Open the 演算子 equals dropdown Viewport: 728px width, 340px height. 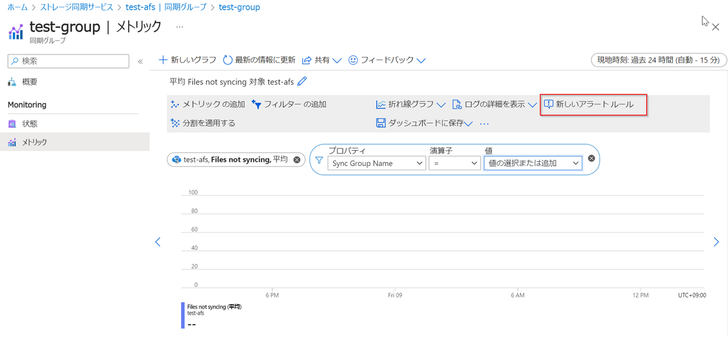pyautogui.click(x=454, y=163)
